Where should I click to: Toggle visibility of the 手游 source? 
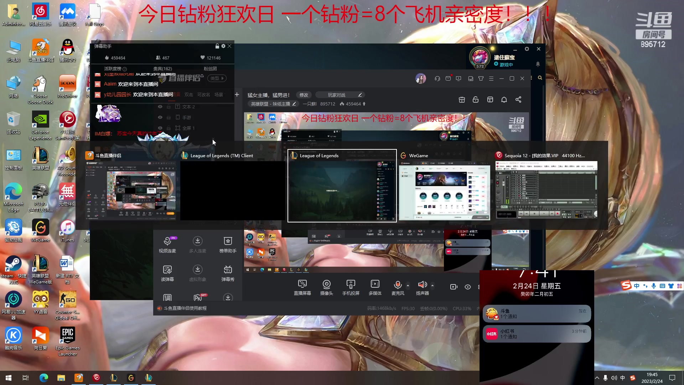point(160,117)
